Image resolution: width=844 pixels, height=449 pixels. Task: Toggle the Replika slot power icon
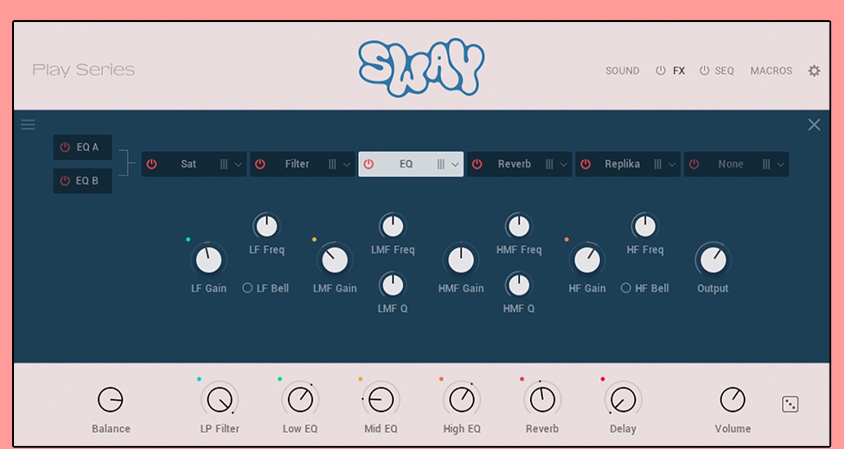585,164
